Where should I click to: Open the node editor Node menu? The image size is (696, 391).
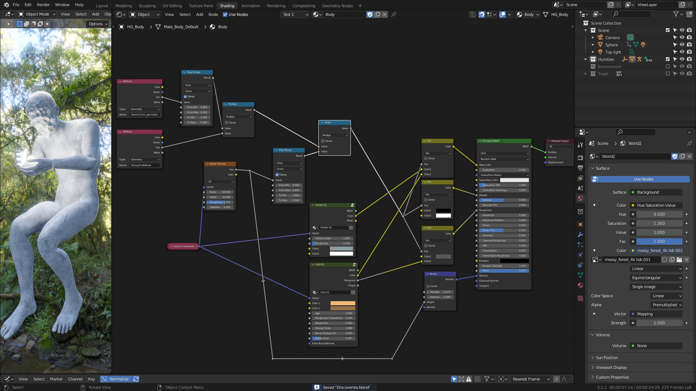point(213,14)
